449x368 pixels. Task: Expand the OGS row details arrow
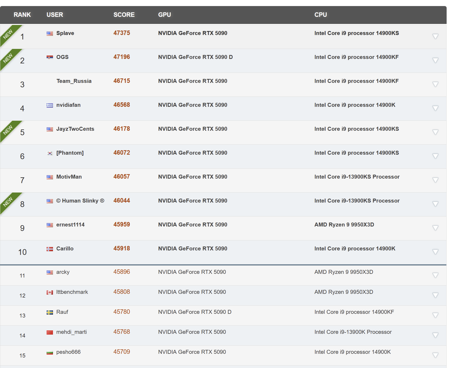[x=435, y=60]
